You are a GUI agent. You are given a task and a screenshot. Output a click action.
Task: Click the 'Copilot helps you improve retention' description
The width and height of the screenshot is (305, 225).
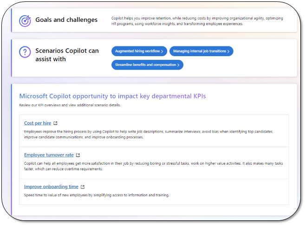(197, 21)
